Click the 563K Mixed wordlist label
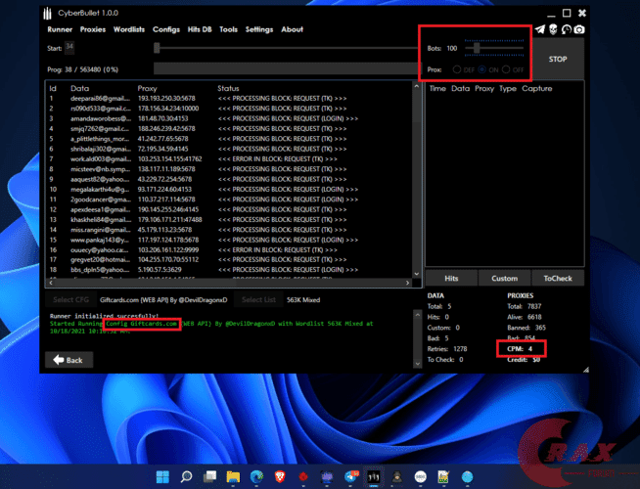This screenshot has height=489, width=640. pos(303,300)
